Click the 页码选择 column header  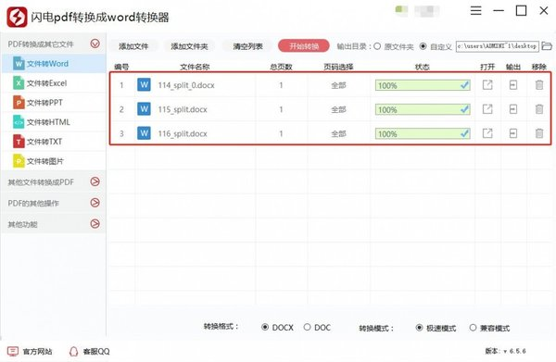pos(338,67)
